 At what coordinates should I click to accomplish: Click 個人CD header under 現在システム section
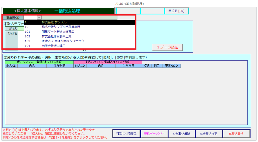click(11, 66)
